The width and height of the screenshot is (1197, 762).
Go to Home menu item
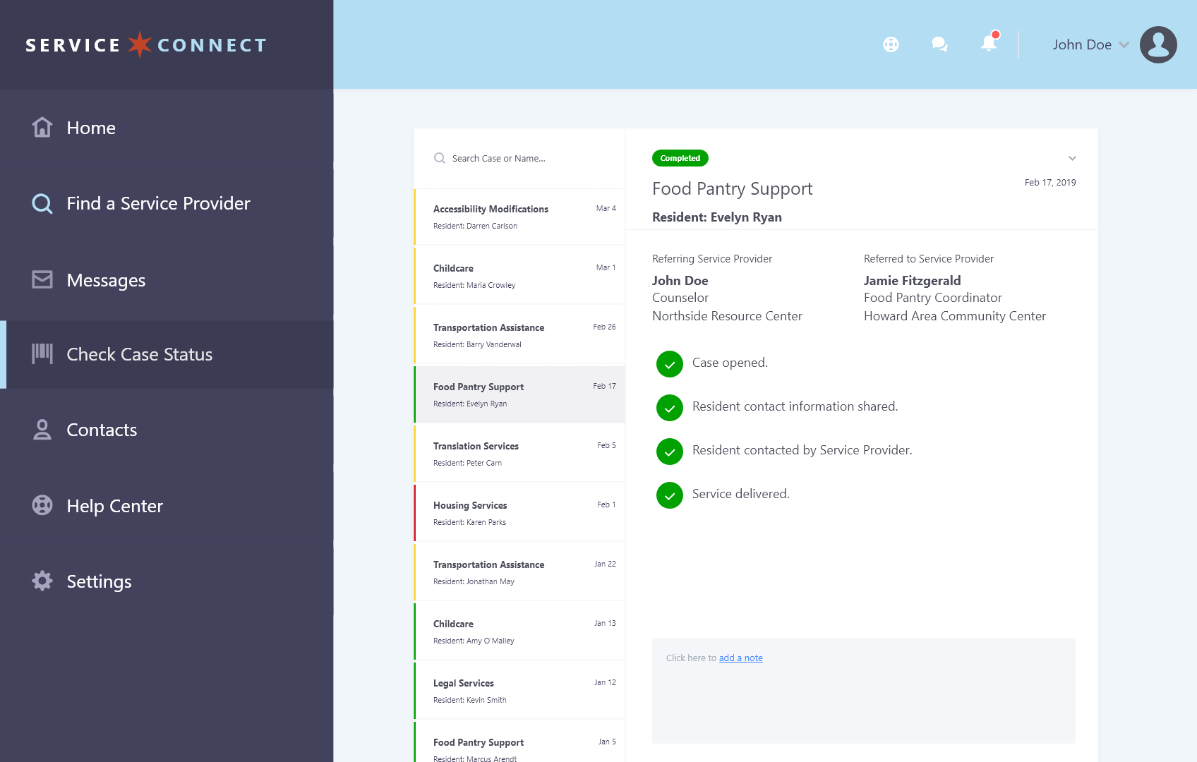click(167, 128)
